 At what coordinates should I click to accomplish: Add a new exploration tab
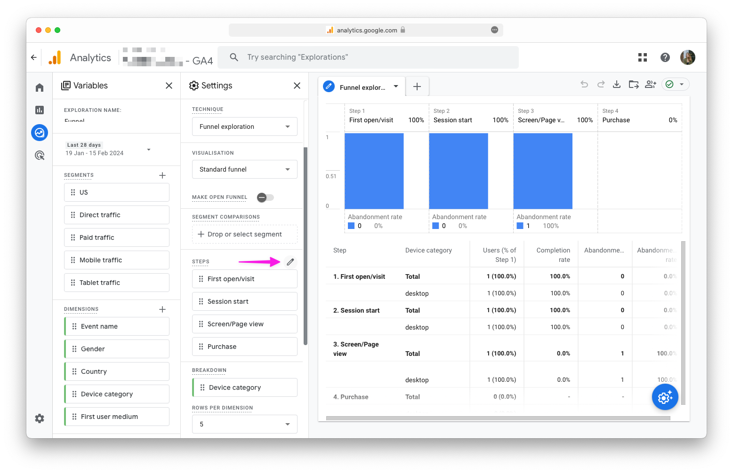point(417,87)
